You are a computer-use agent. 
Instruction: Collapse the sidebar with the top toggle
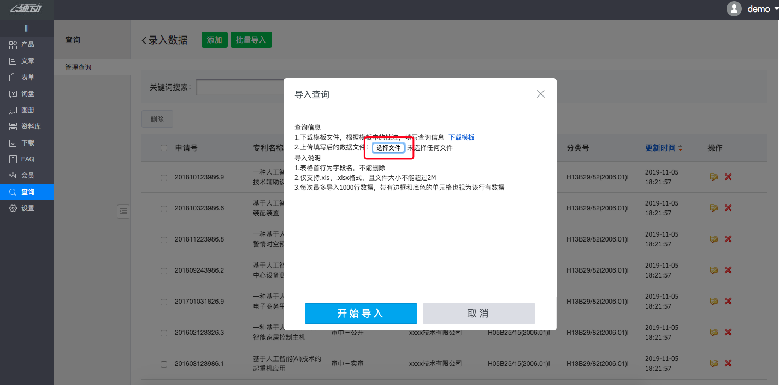coord(26,28)
